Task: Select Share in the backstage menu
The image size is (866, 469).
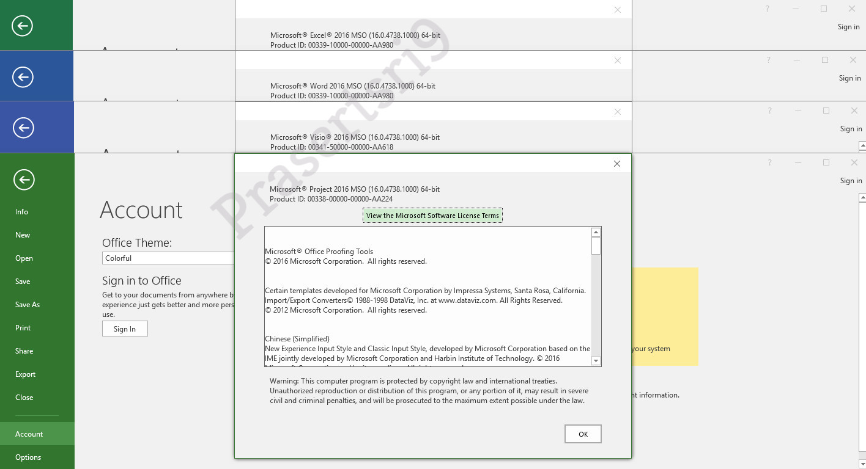Action: pos(37,351)
